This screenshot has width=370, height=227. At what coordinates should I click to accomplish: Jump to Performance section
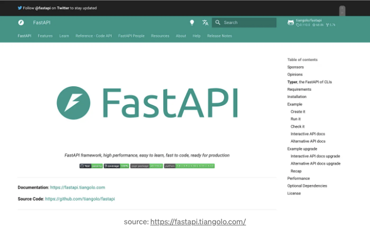click(299, 178)
